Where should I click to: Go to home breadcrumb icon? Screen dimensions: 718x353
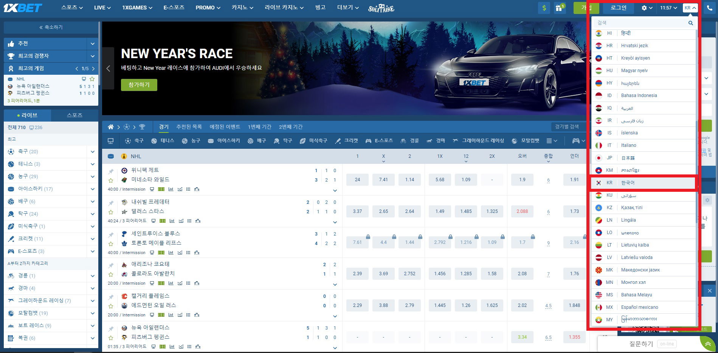point(111,127)
